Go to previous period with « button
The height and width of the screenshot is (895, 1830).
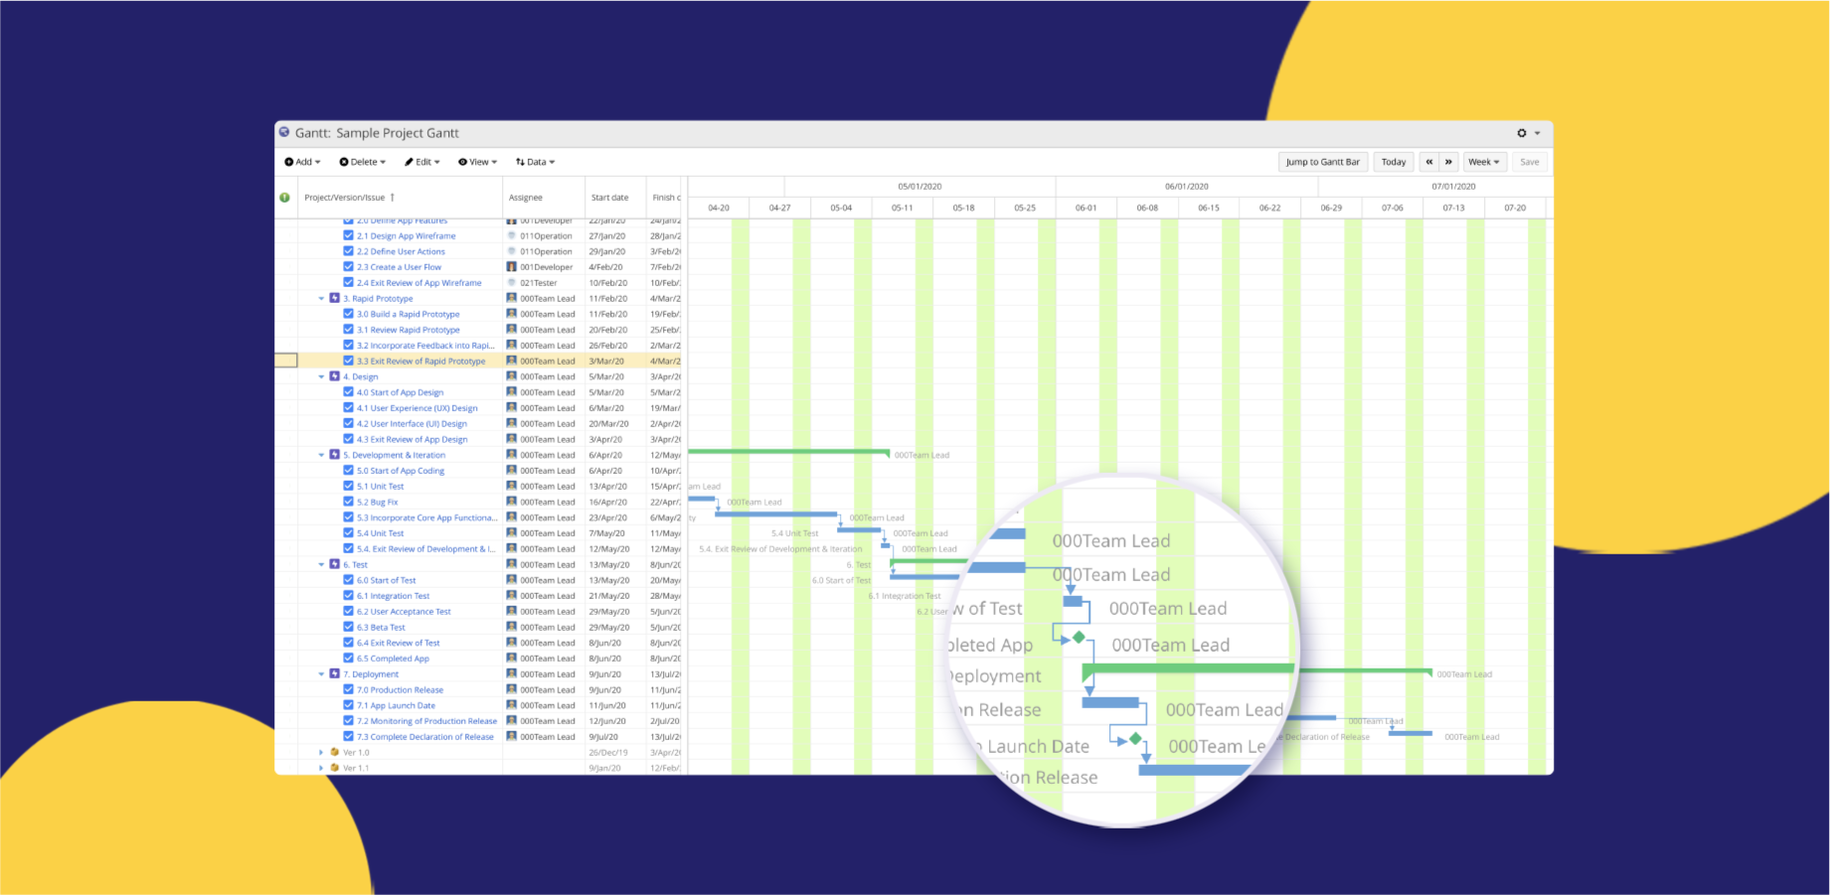click(x=1429, y=162)
